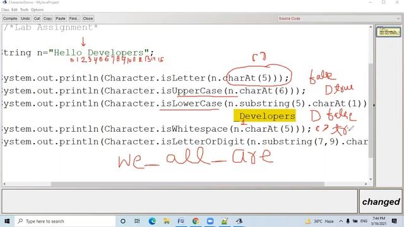The height and width of the screenshot is (227, 404).
Task: Click the taskbar search box
Action: (x=65, y=221)
